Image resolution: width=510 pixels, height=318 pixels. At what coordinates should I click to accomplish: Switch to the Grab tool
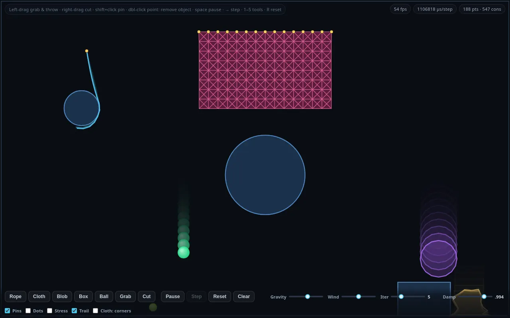point(126,297)
